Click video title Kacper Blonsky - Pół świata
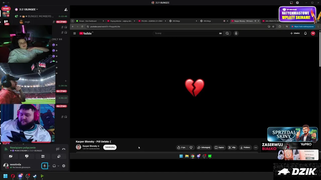The width and height of the screenshot is (321, 180). (x=93, y=141)
